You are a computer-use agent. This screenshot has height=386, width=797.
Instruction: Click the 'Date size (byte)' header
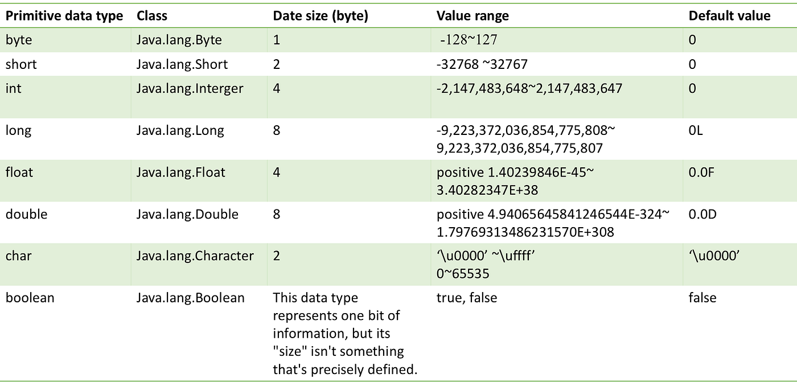(321, 16)
